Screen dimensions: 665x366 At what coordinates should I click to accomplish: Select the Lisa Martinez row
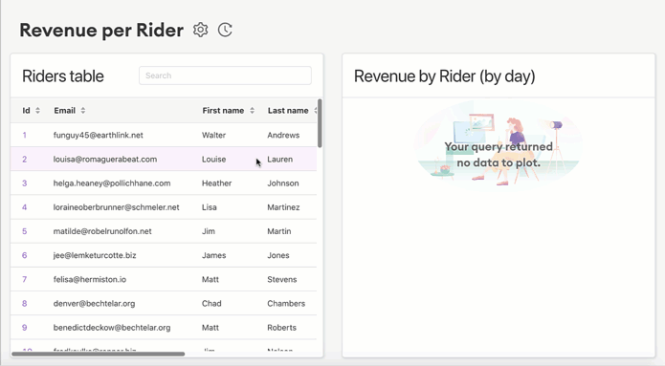[x=164, y=207]
